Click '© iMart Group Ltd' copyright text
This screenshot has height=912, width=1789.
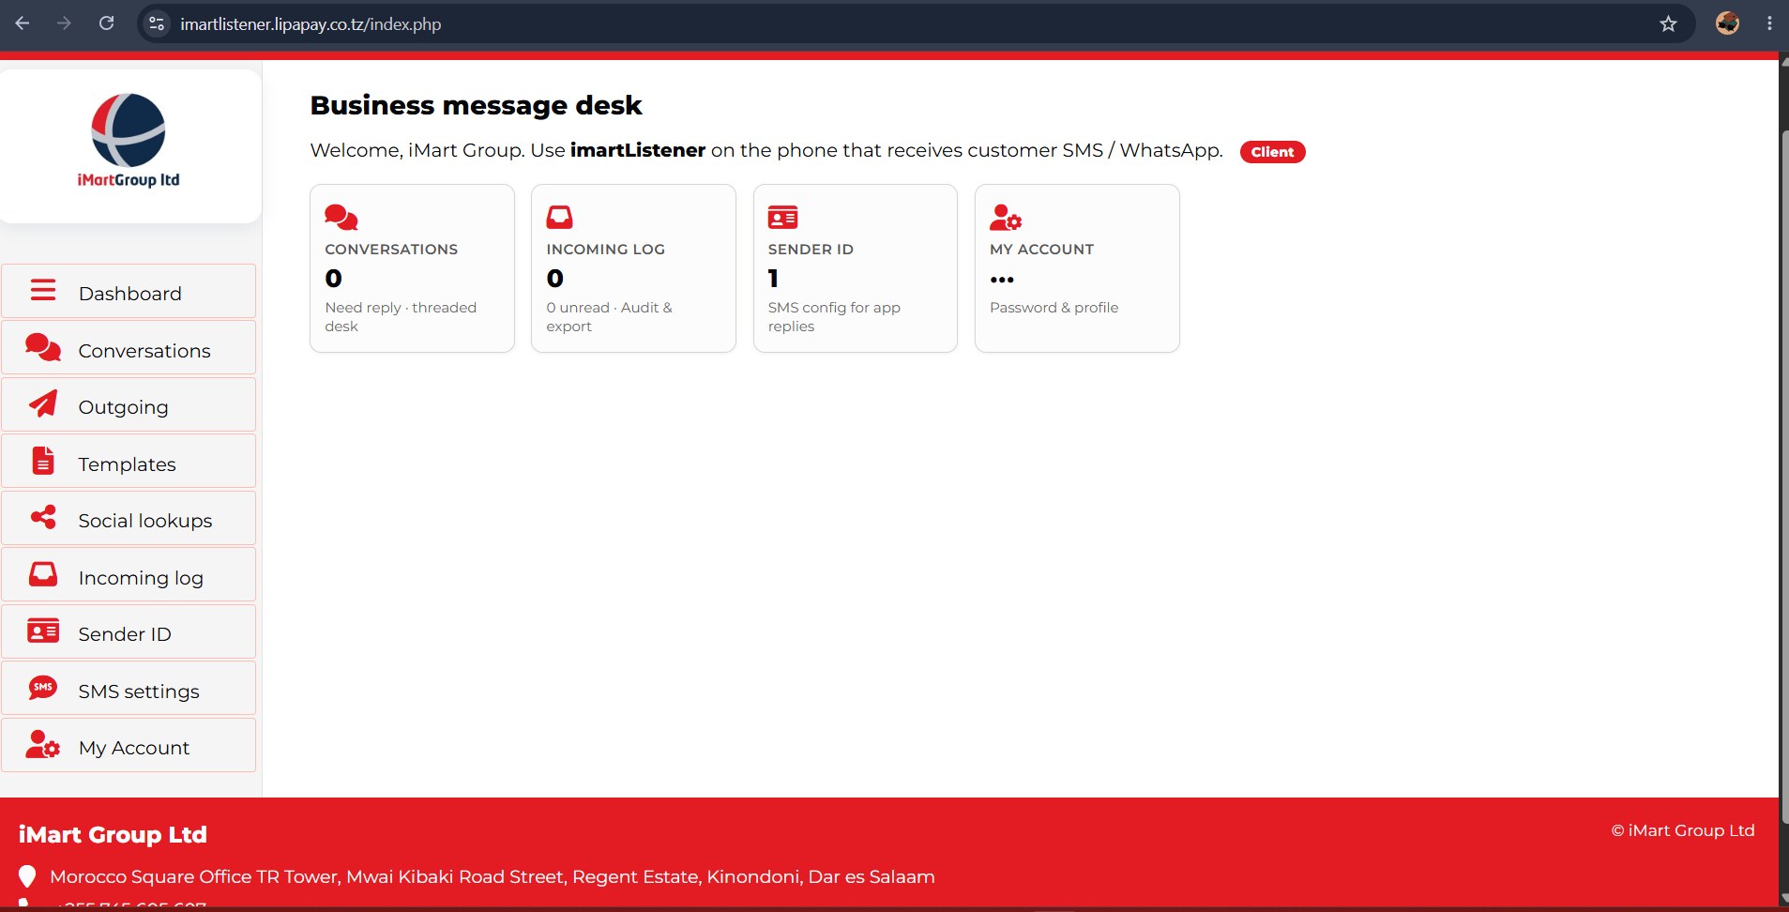(x=1683, y=830)
